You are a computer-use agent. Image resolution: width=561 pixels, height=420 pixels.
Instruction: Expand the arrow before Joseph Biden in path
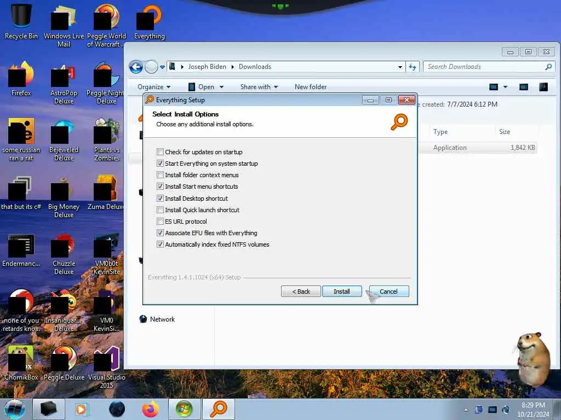(x=182, y=67)
